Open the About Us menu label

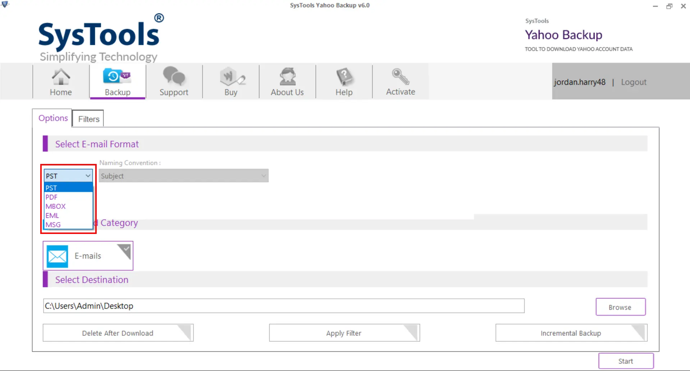click(x=287, y=92)
